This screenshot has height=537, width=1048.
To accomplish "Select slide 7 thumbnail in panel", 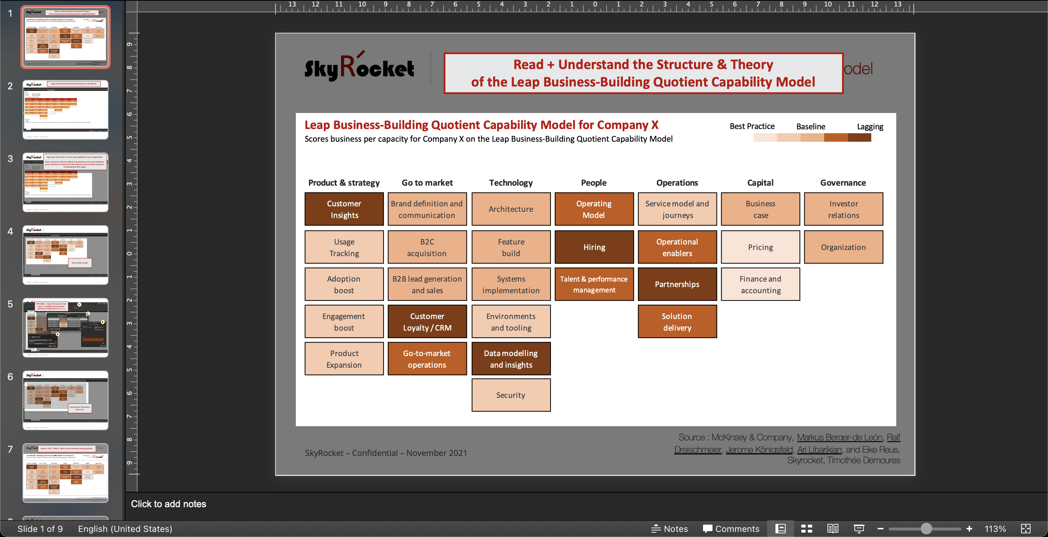I will (x=65, y=473).
